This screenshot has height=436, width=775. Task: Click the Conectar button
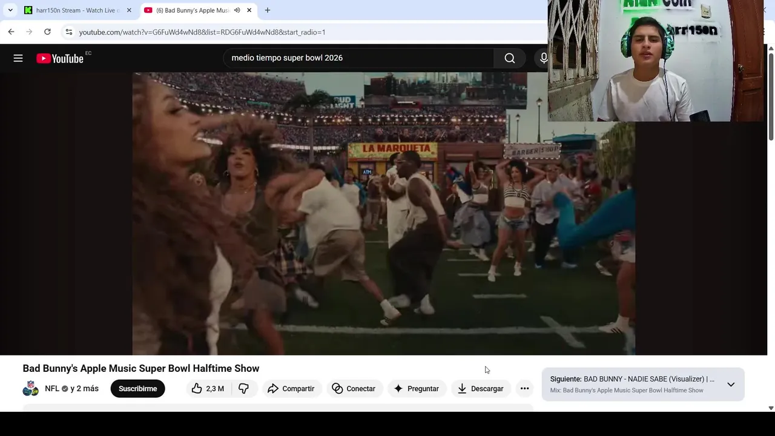coord(354,389)
